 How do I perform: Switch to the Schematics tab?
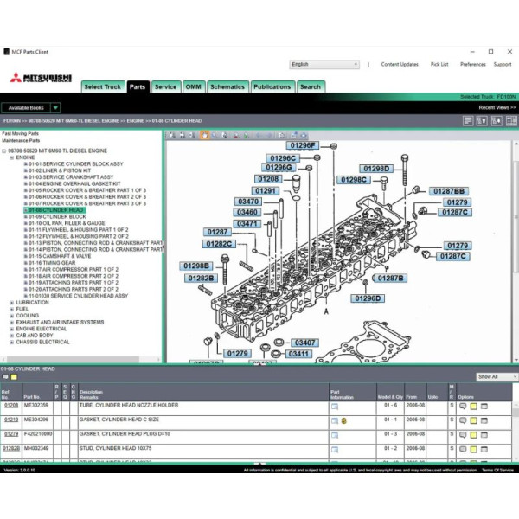(227, 86)
